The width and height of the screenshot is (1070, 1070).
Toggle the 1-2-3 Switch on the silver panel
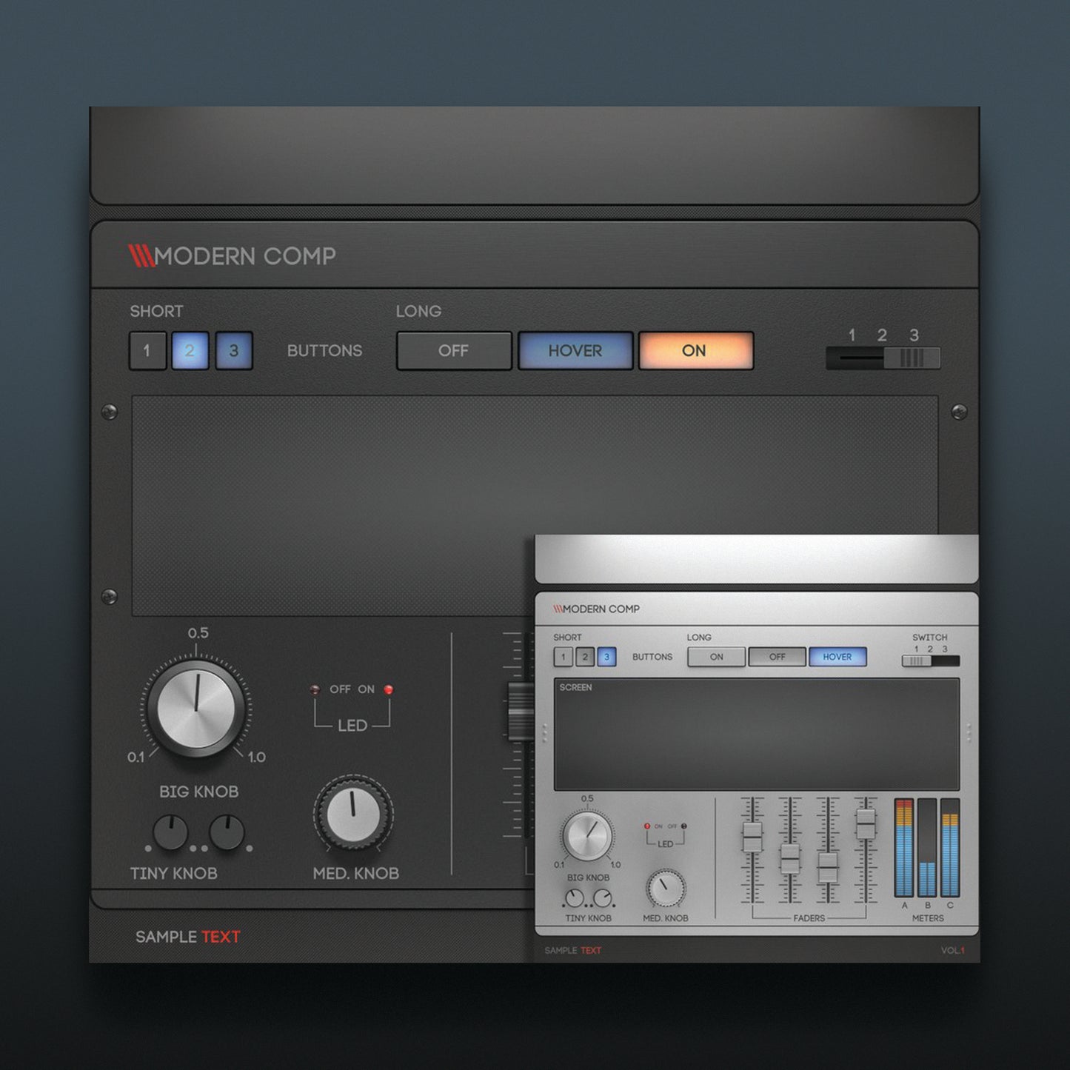tap(930, 661)
